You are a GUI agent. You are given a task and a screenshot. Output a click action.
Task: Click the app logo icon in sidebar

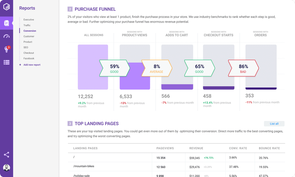(x=6, y=7)
